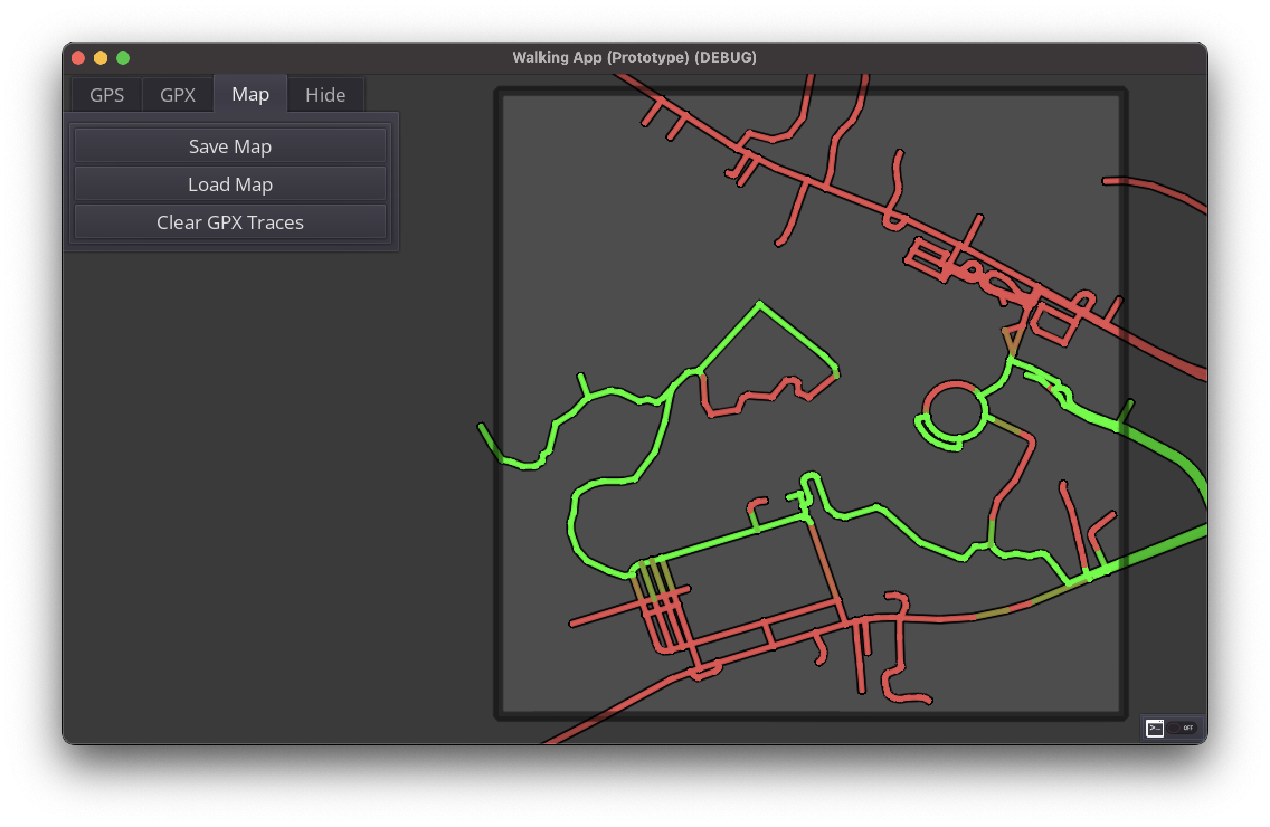The image size is (1270, 827).
Task: Click the Clear GPX Traces button
Action: pyautogui.click(x=230, y=222)
